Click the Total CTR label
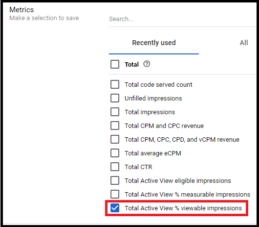Image resolution: width=259 pixels, height=227 pixels. click(138, 167)
